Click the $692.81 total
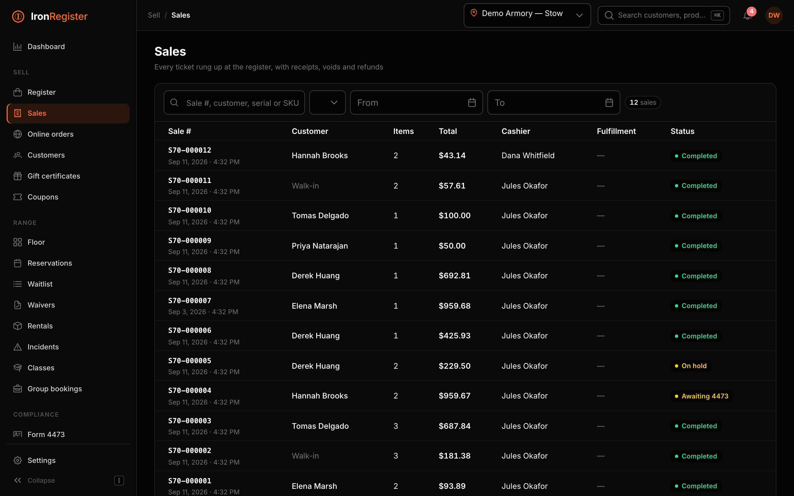Image resolution: width=794 pixels, height=496 pixels. (454, 276)
